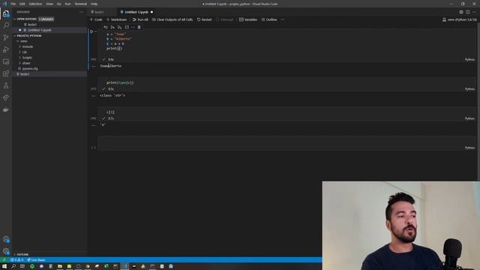Click Run by Line icon
The width and height of the screenshot is (480, 270).
[x=106, y=27]
